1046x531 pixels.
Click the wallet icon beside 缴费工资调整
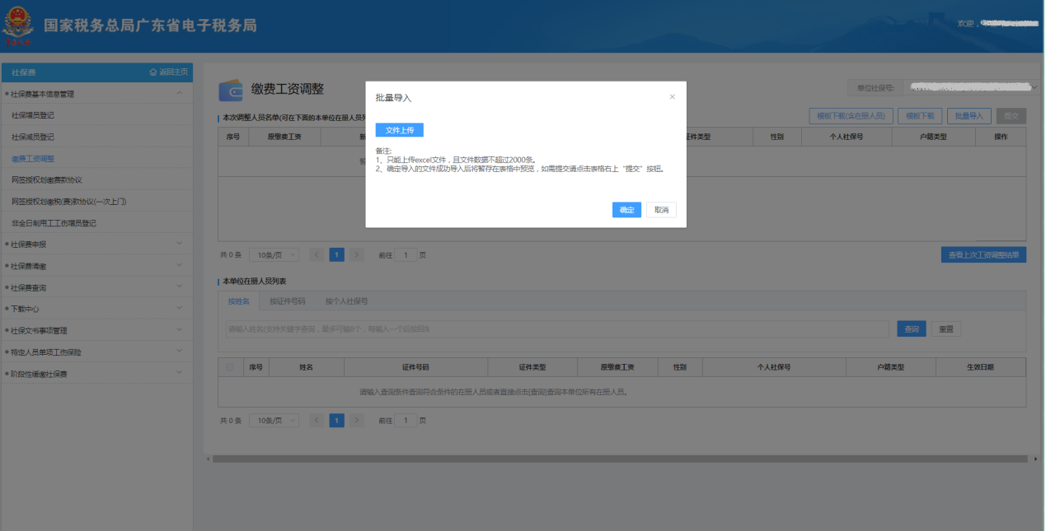coord(230,90)
